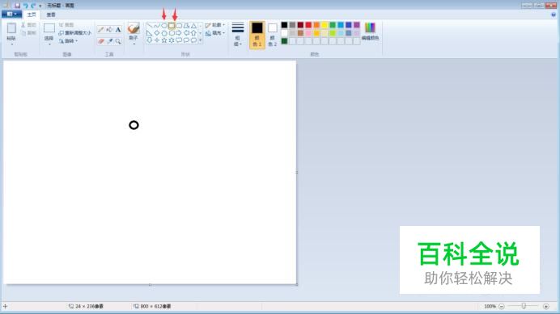Image resolution: width=560 pixels, height=314 pixels.
Task: Switch to the Home (主页) ribbon tab
Action: (32, 15)
